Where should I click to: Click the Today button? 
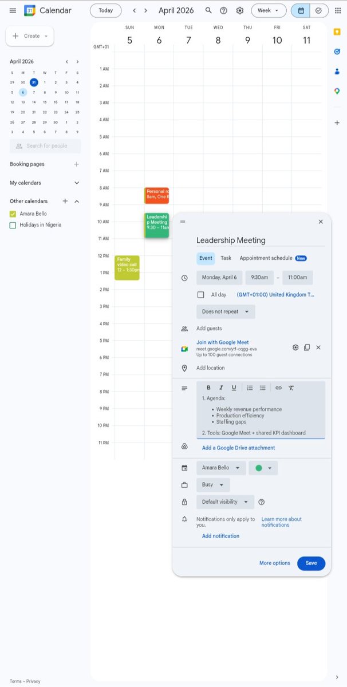point(105,10)
